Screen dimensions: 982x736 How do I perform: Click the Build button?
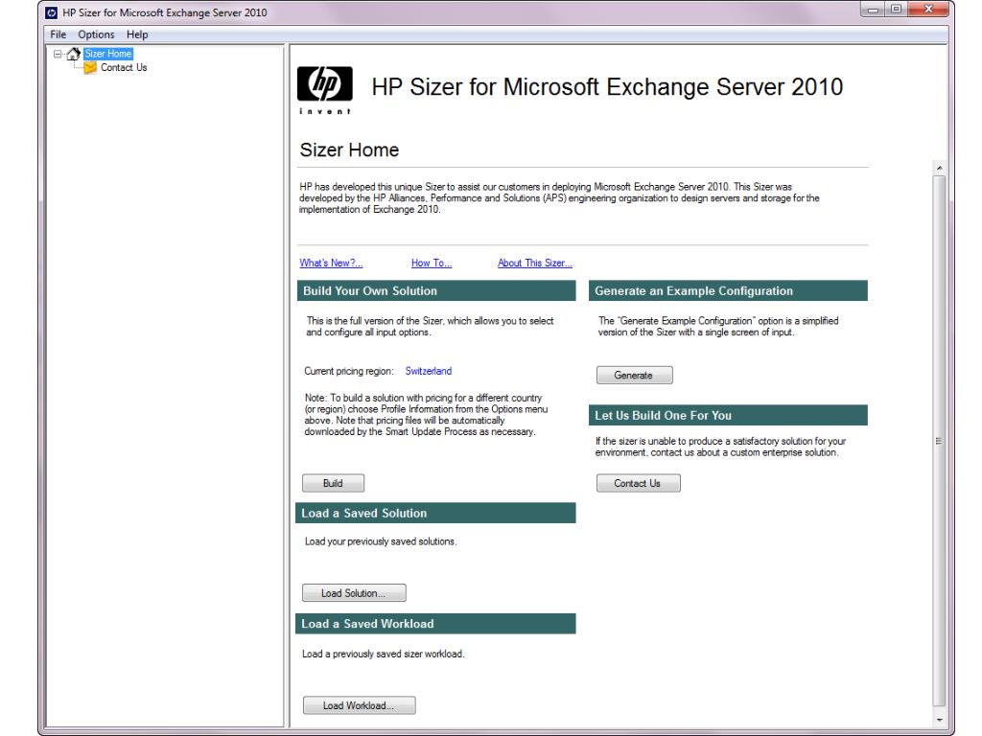click(x=333, y=483)
